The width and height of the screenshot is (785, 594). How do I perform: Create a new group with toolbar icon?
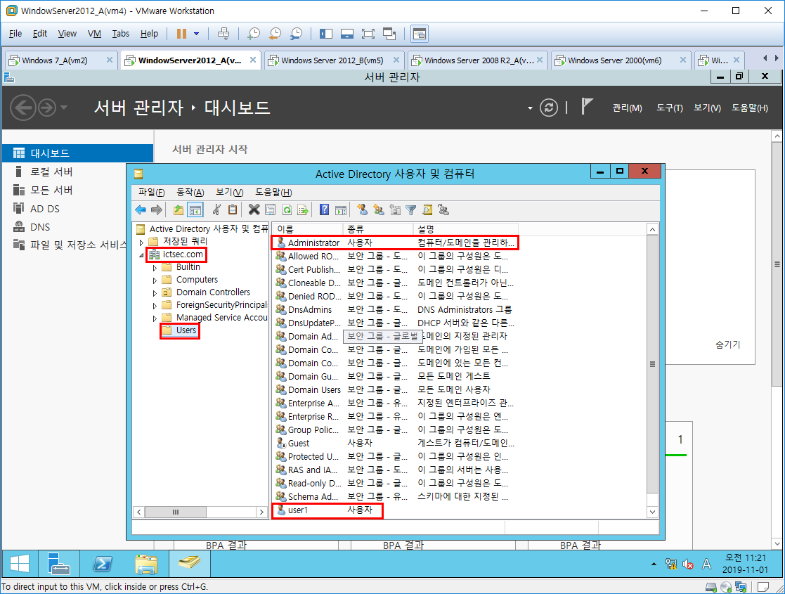379,210
